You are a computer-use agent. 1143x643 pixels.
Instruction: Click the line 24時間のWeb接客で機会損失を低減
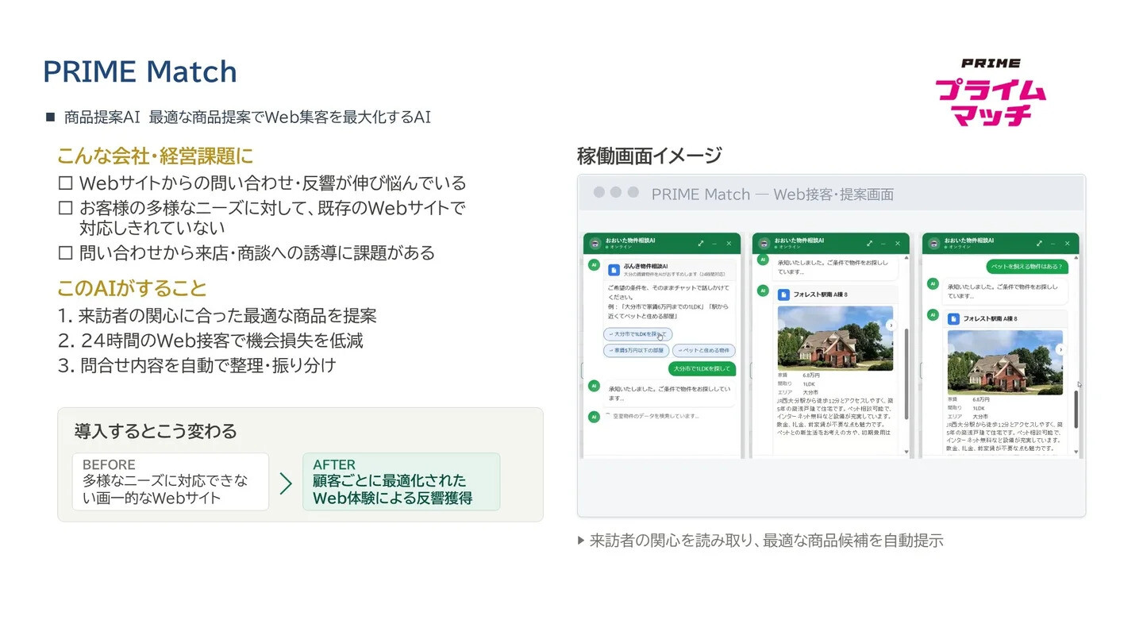click(211, 341)
